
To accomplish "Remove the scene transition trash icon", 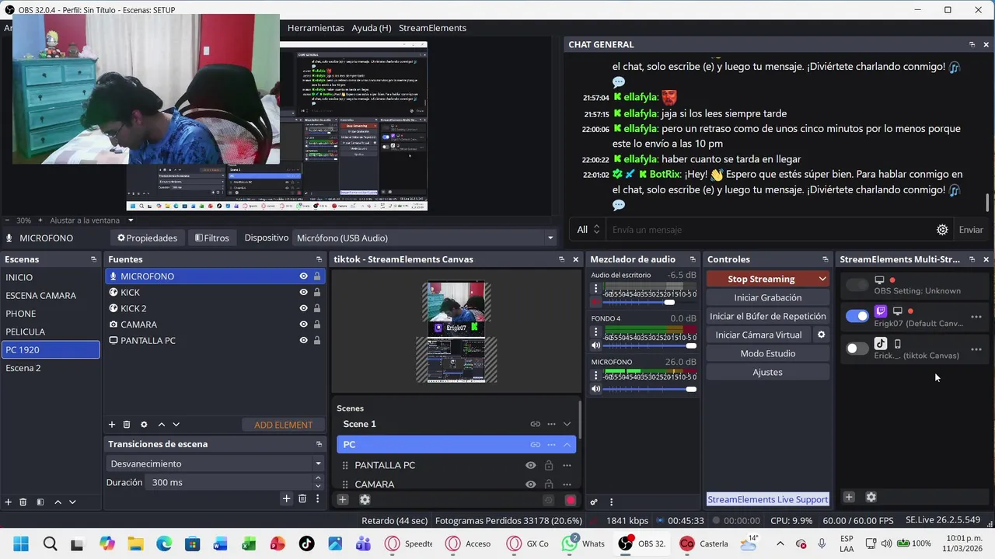I will 302,498.
